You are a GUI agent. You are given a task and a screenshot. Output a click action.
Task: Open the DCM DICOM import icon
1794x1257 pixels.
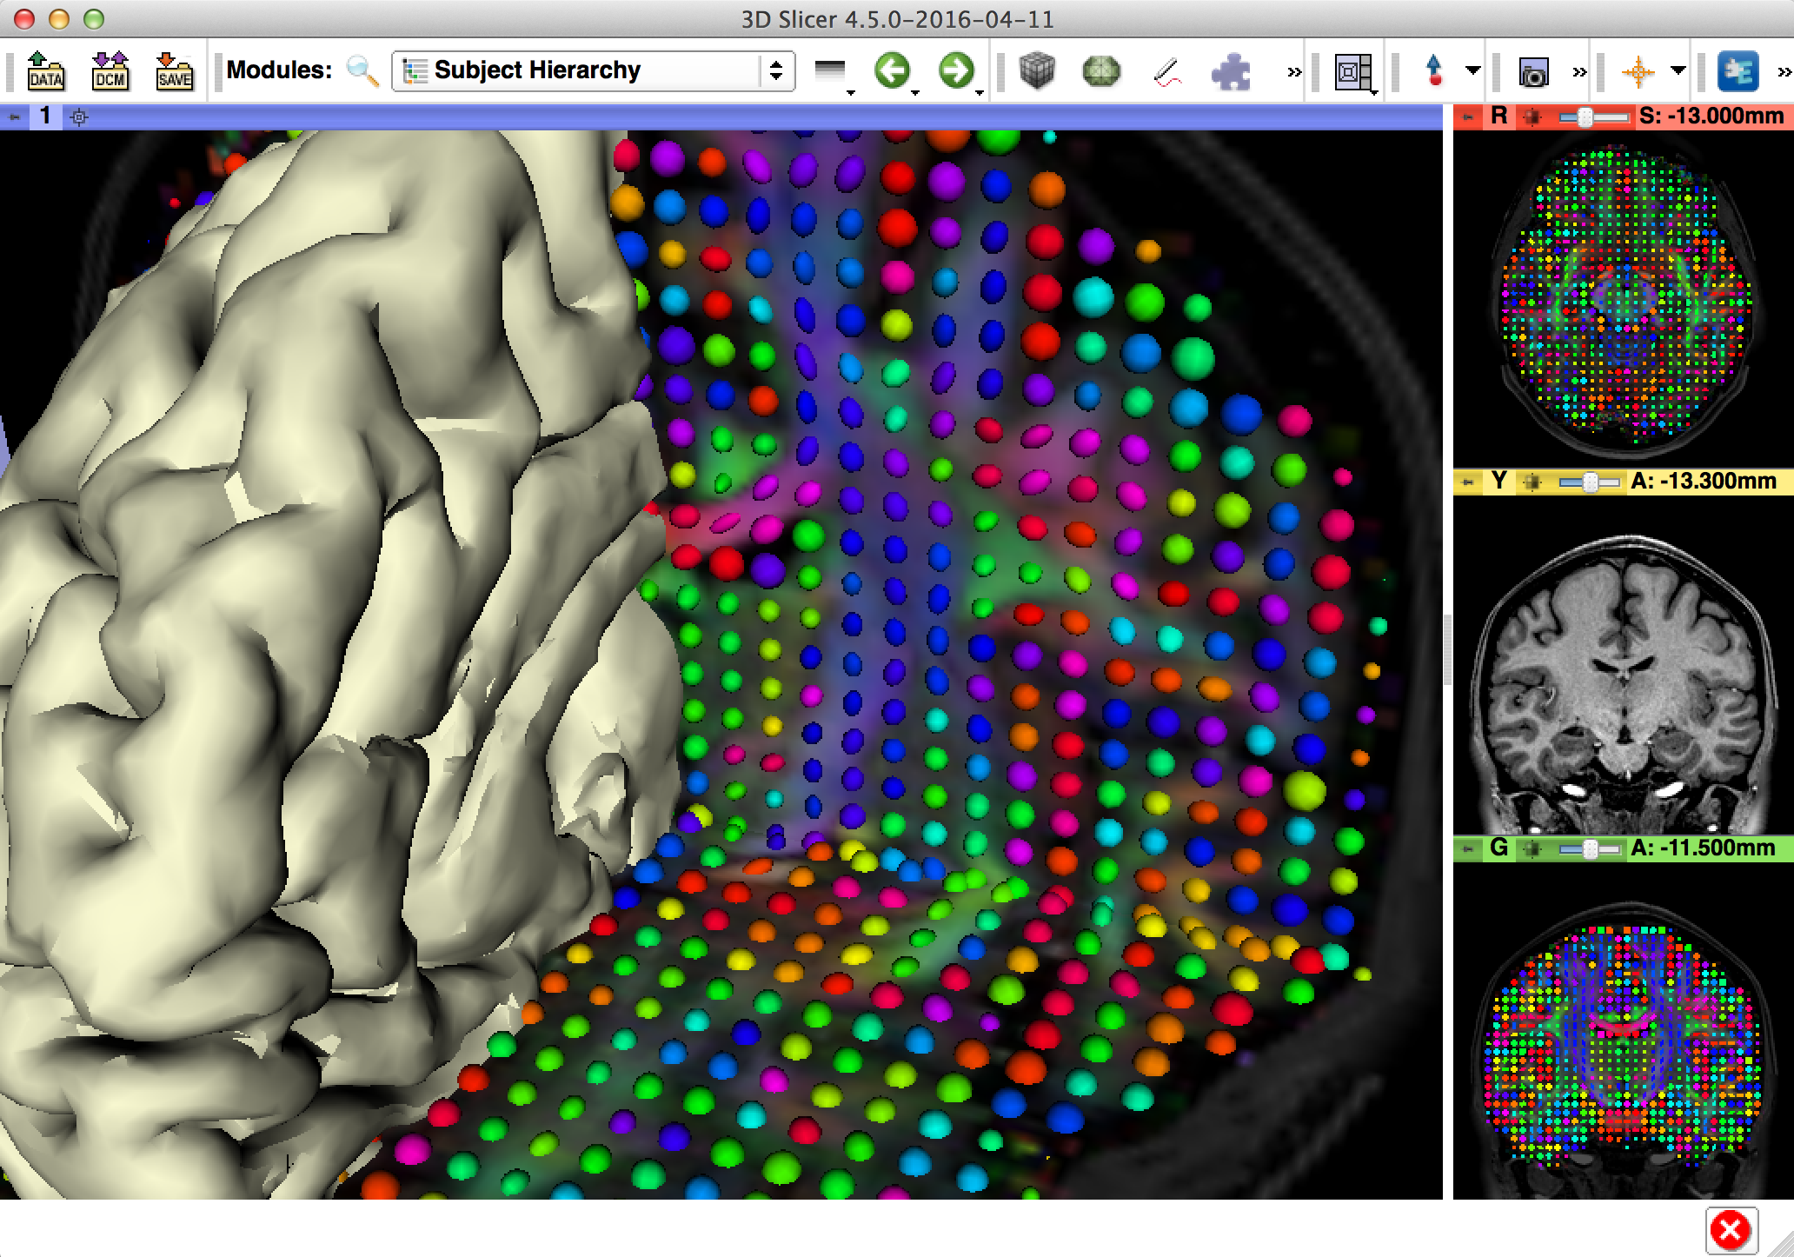(x=110, y=70)
